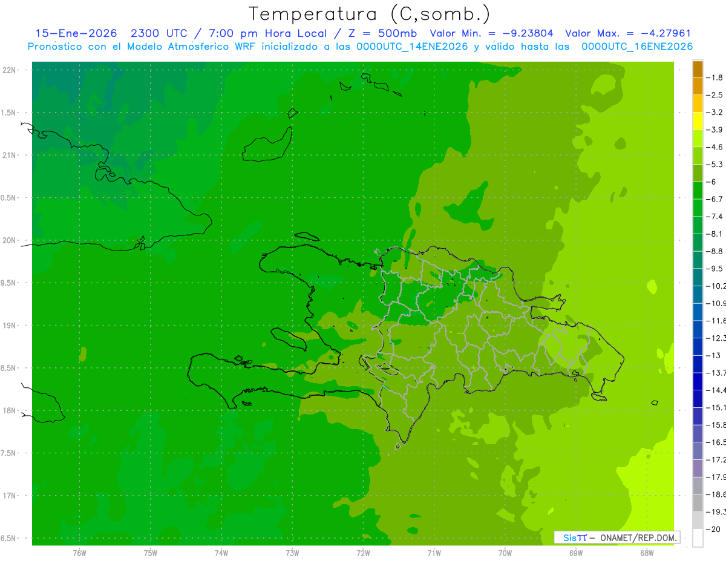The image size is (726, 561).
Task: Click the latitude label "21N"
Action: 10,156
